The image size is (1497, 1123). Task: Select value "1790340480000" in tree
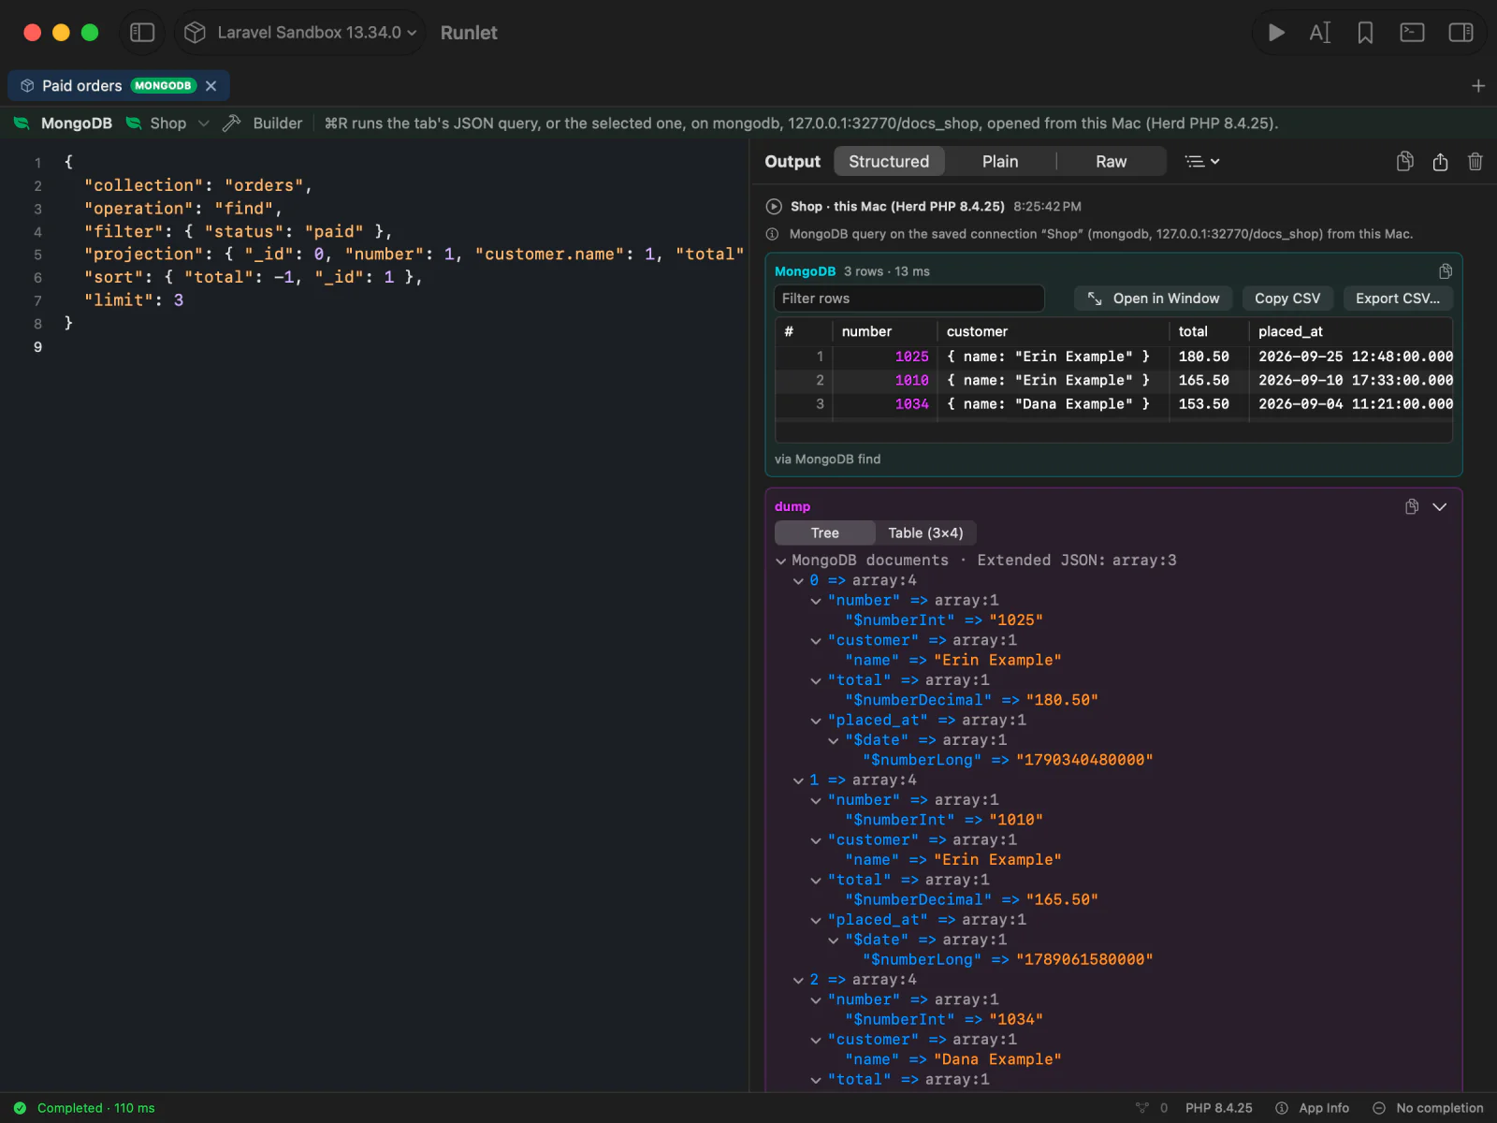[1084, 760]
